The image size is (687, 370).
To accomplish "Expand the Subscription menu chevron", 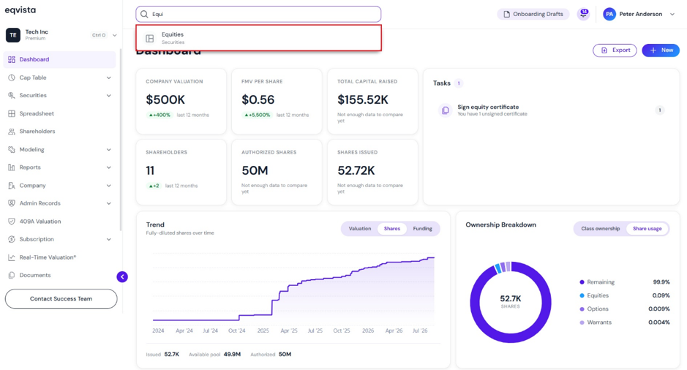I will point(109,239).
